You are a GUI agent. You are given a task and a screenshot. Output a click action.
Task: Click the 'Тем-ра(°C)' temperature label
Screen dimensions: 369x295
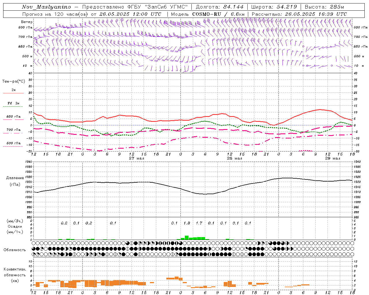(x=14, y=82)
